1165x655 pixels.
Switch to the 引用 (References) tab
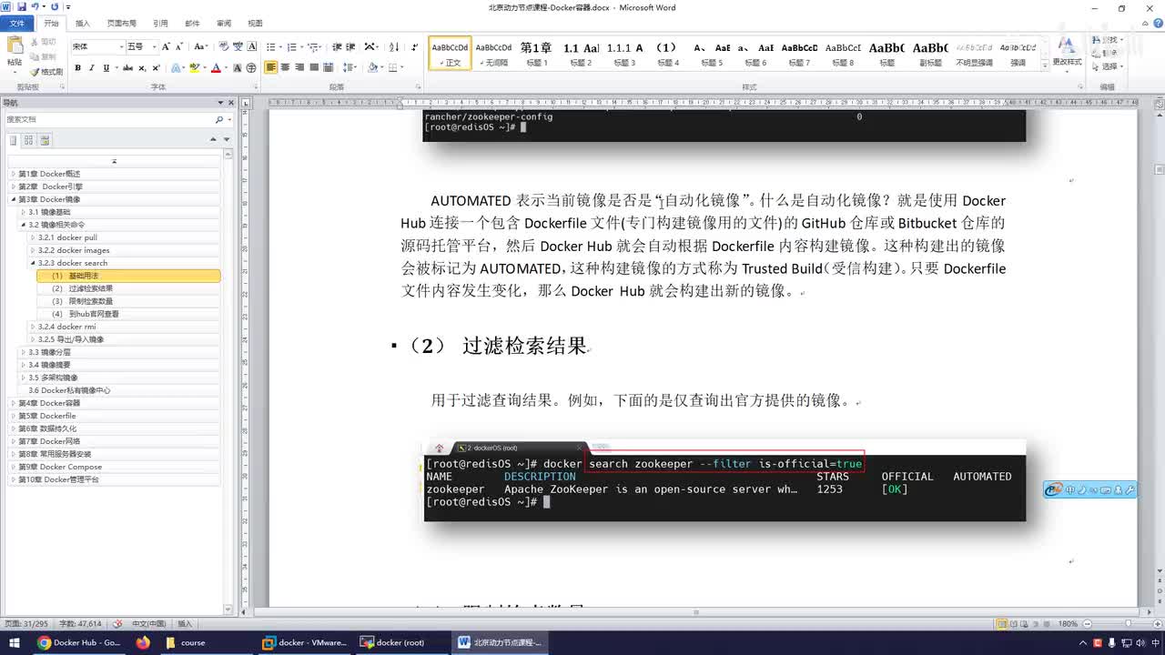[160, 24]
